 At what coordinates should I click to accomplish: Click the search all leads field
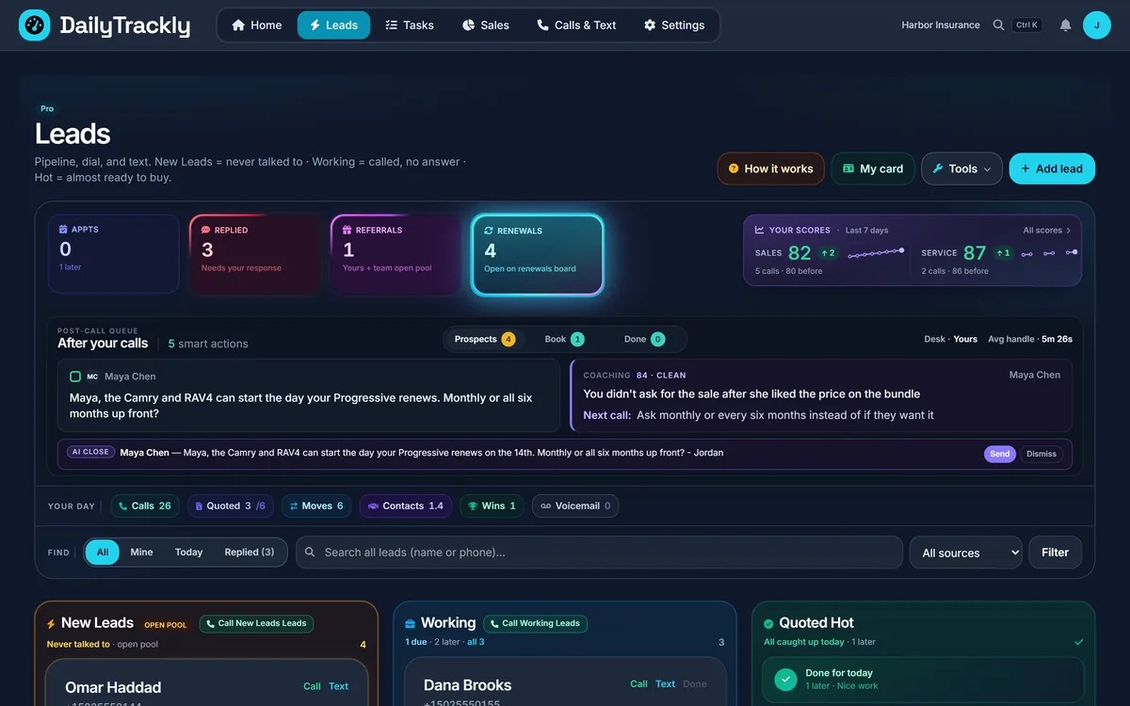click(x=599, y=553)
